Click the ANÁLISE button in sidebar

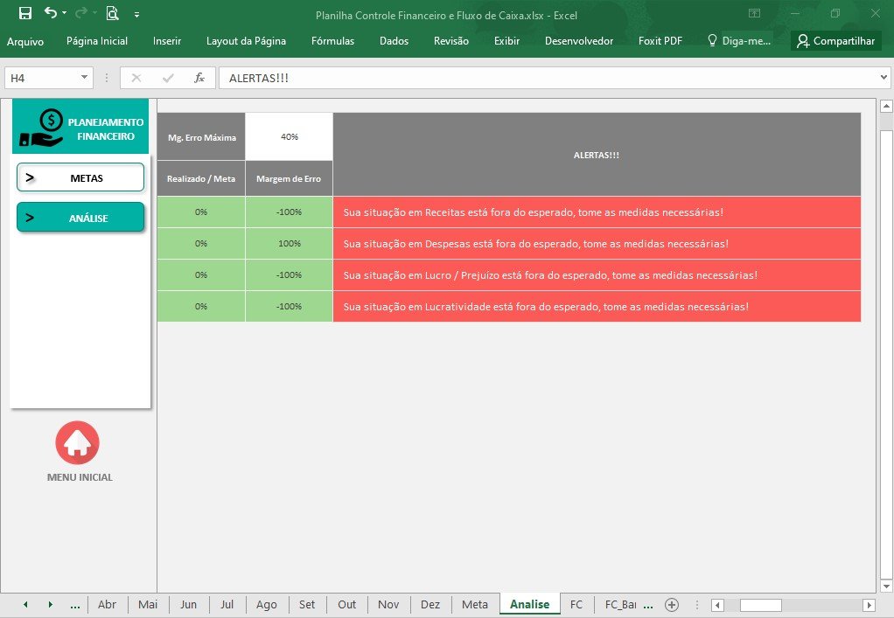(80, 218)
